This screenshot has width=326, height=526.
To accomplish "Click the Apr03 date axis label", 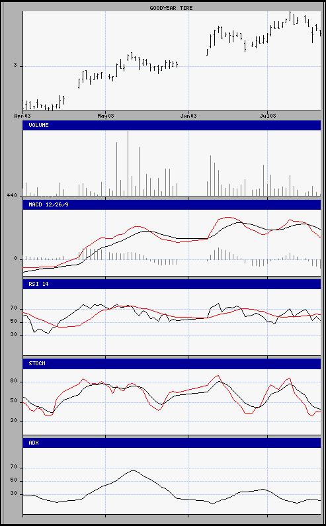I will click(22, 116).
